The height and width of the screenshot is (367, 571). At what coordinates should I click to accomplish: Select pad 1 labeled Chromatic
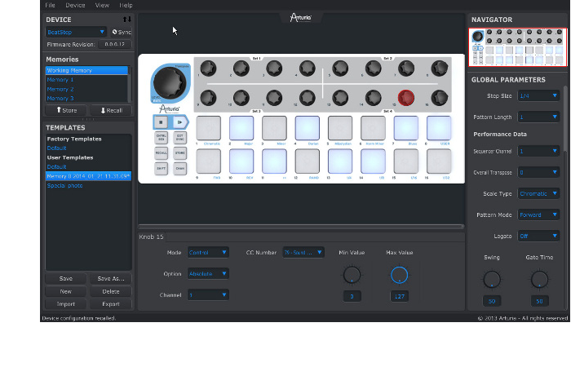[209, 128]
